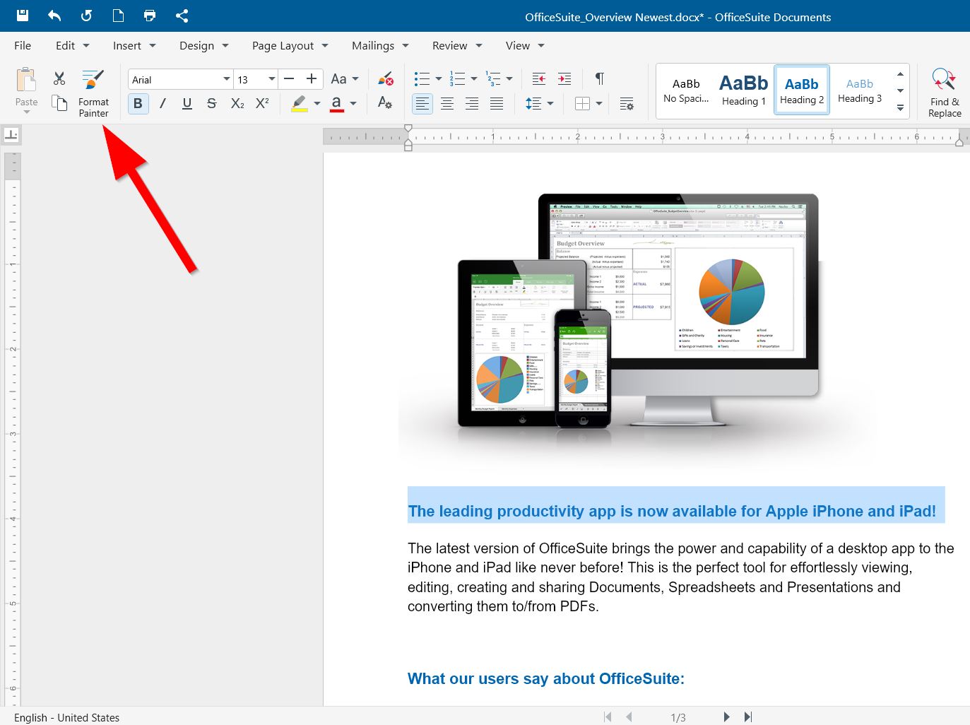The height and width of the screenshot is (725, 970).
Task: Open the Design menu
Action: 204,45
